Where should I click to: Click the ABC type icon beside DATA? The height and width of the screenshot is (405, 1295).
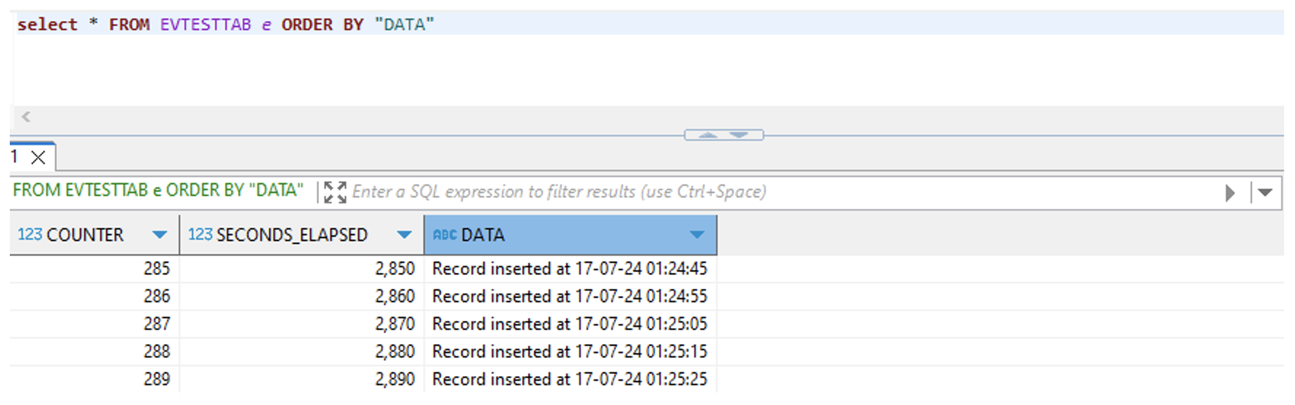coord(444,235)
